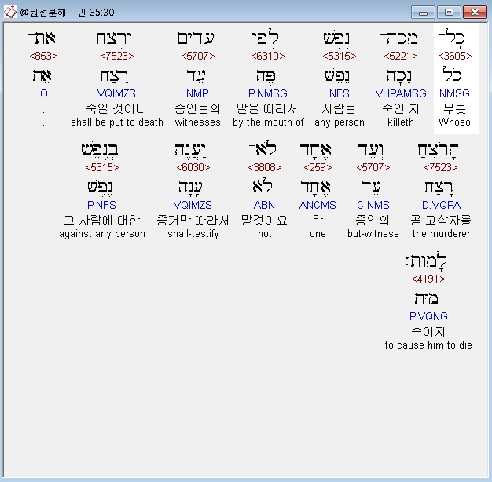Click <5707> above the C.NMS code
Viewport: 492px width, 482px height.
point(373,167)
